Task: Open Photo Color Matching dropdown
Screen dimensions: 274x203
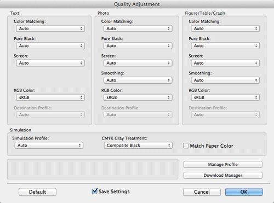Action: pos(138,28)
